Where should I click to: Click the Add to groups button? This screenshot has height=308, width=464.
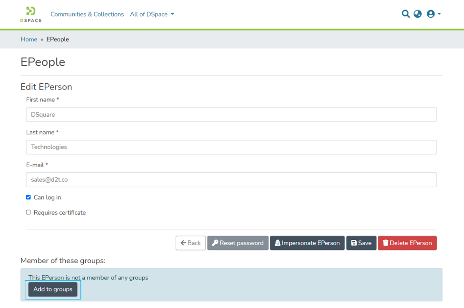point(52,289)
